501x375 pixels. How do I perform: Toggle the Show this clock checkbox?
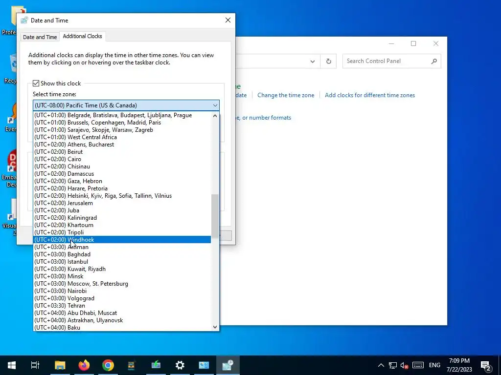(36, 83)
